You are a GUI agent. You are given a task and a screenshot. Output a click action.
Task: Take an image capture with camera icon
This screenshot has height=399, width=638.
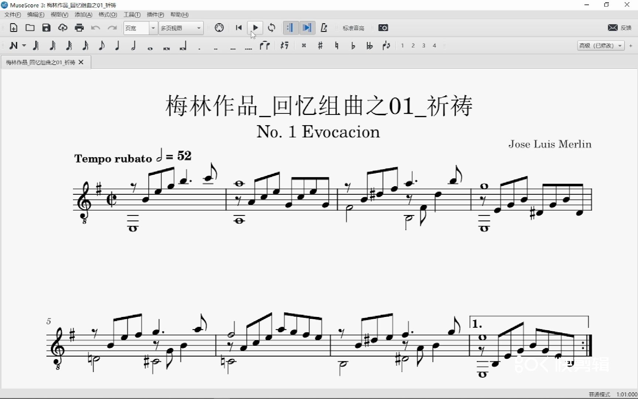383,28
